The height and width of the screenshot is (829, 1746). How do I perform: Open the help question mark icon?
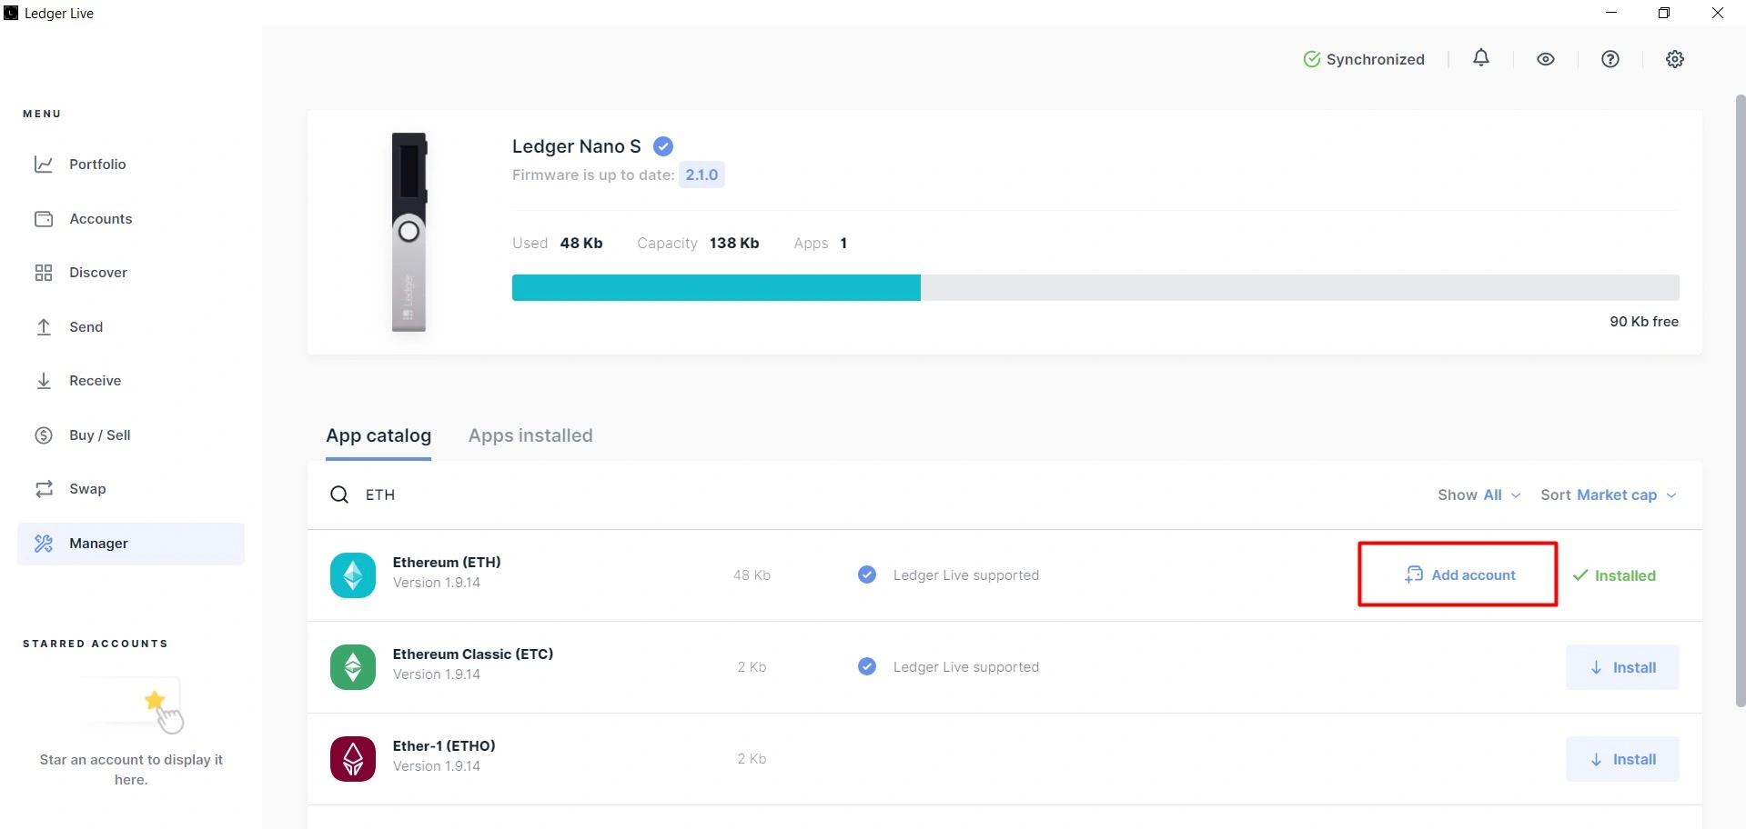1610,59
